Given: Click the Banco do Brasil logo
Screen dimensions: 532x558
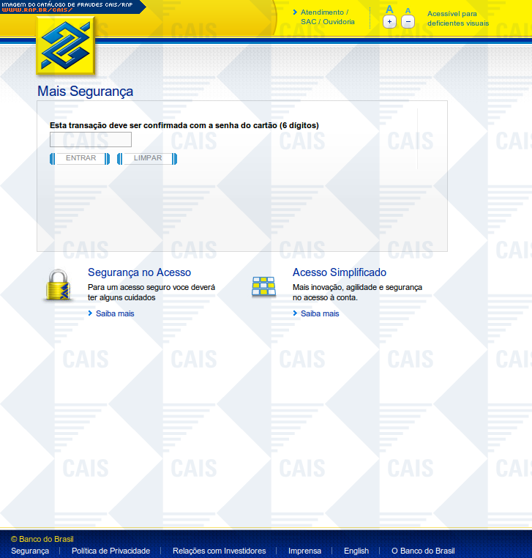Looking at the screenshot, I should (66, 46).
